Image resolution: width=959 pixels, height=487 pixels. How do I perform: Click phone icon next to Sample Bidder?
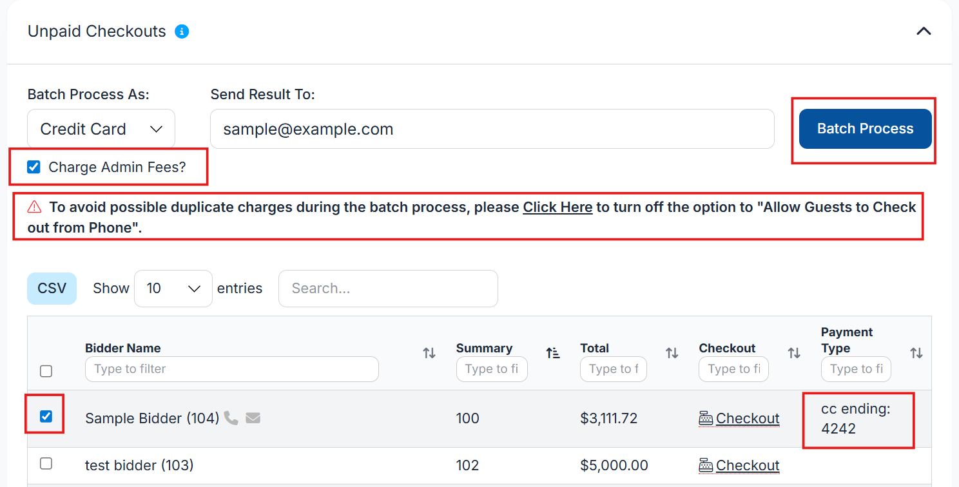[x=231, y=418]
